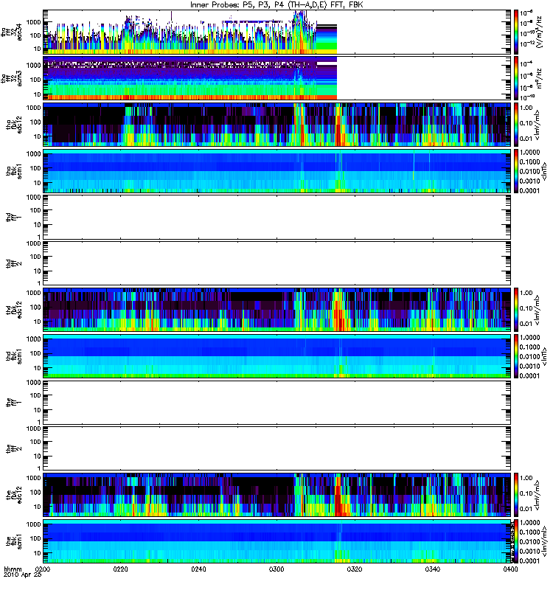The height and width of the screenshot is (590, 553).
Task: Click the 0200 time axis label
Action: [x=43, y=569]
